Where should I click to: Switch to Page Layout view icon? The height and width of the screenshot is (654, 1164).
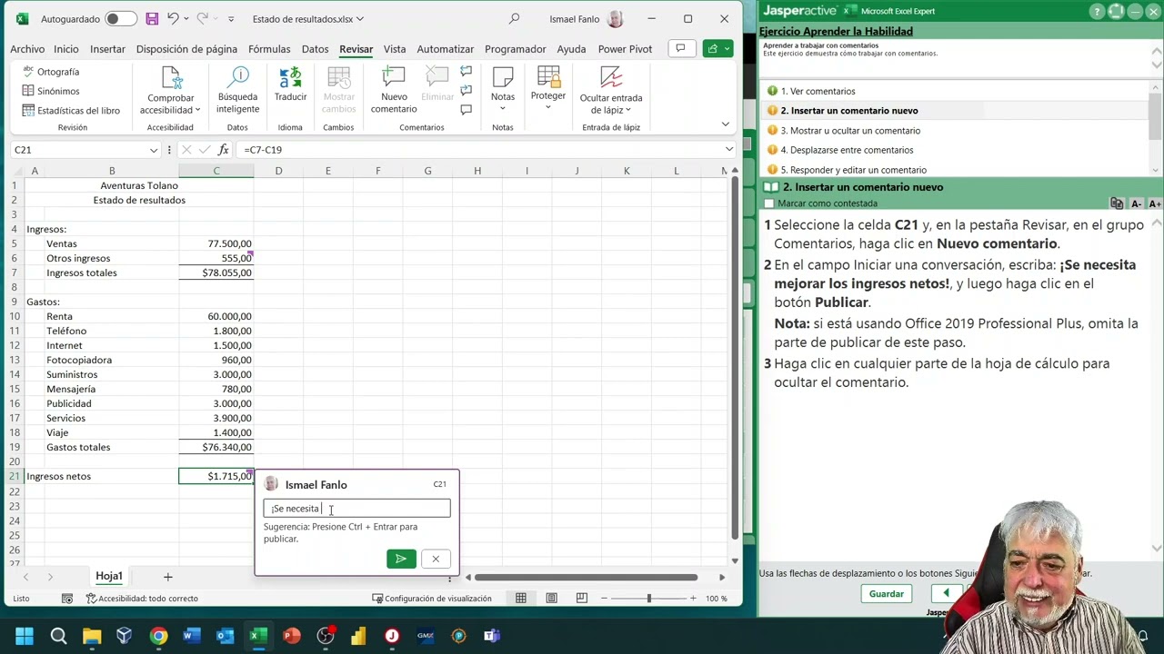pyautogui.click(x=551, y=599)
